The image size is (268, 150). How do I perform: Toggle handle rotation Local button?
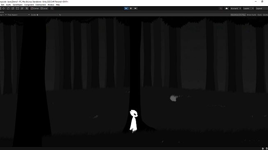(44, 8)
